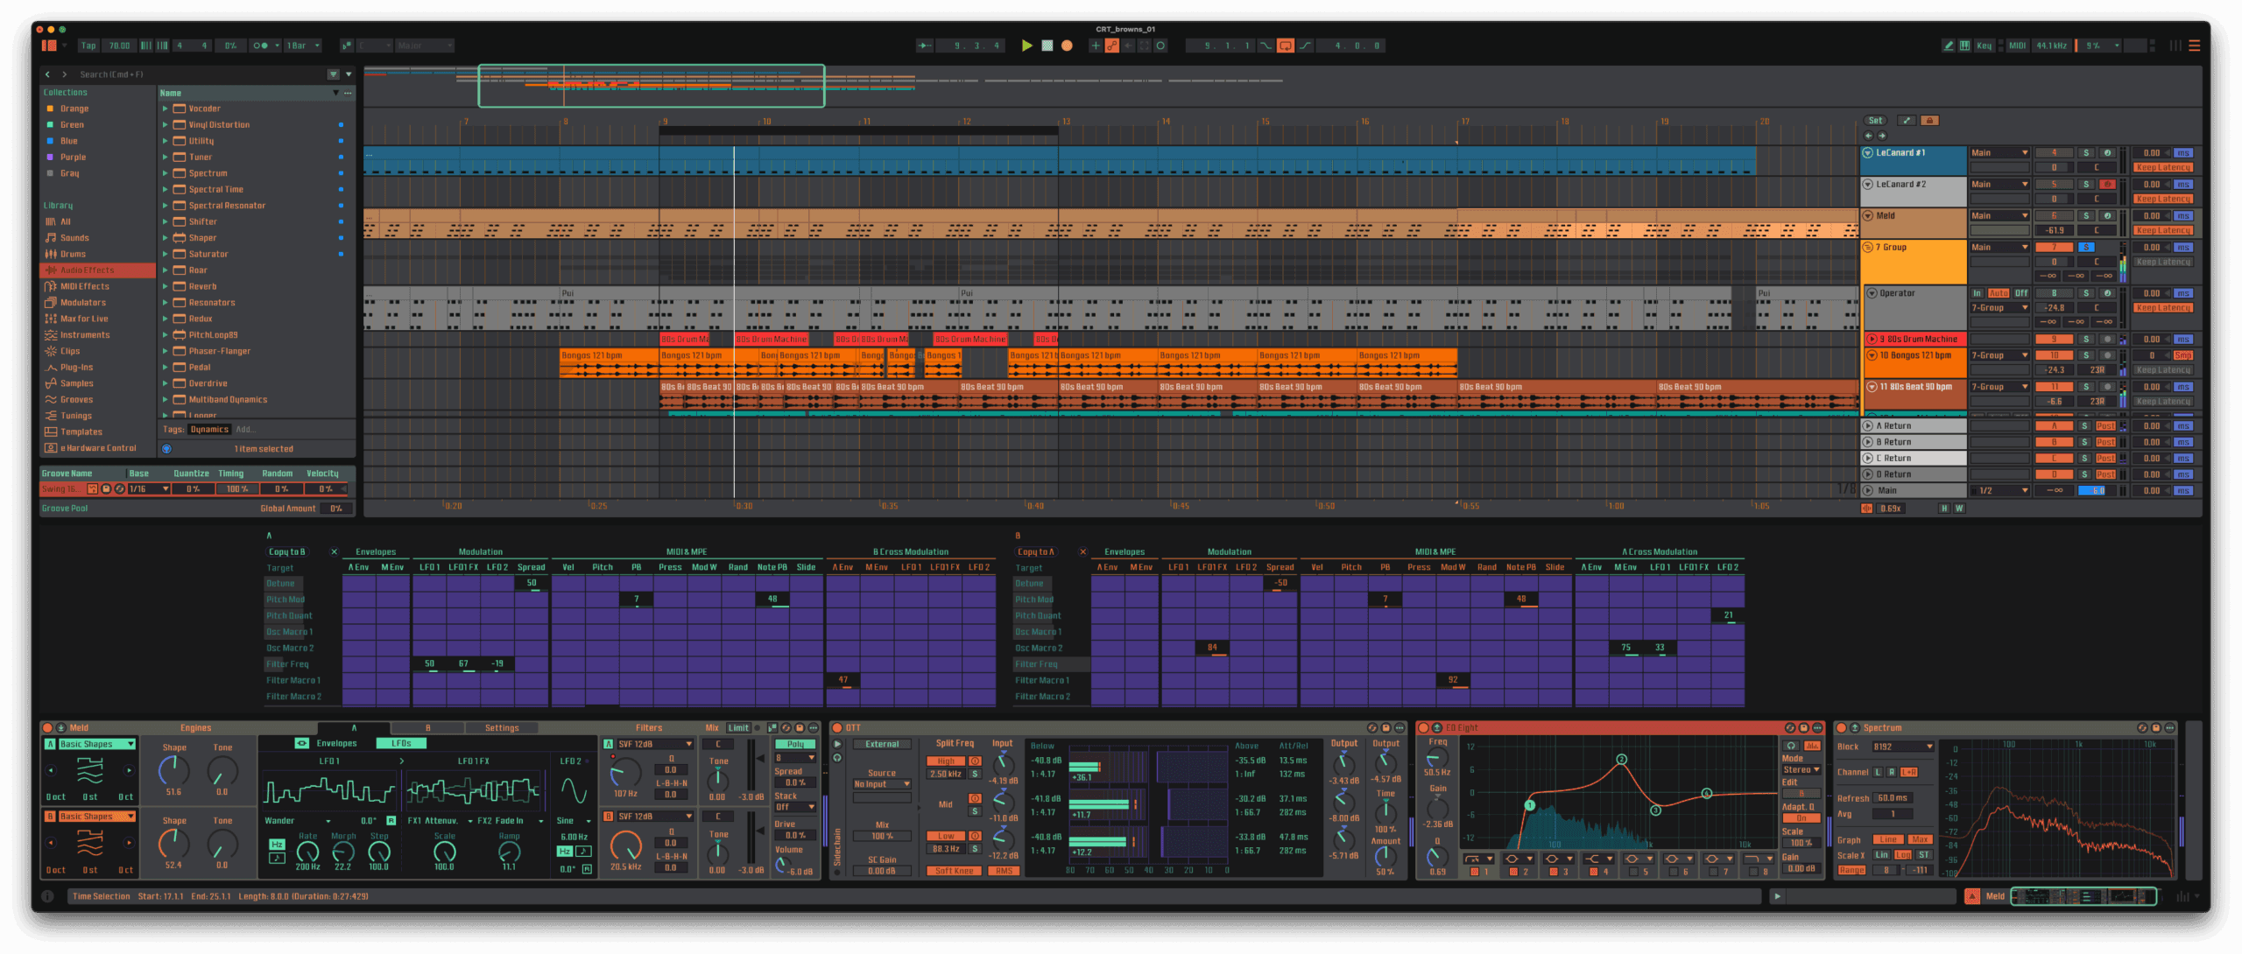Click the Follow playback icon
The height and width of the screenshot is (954, 2242).
[x=925, y=46]
